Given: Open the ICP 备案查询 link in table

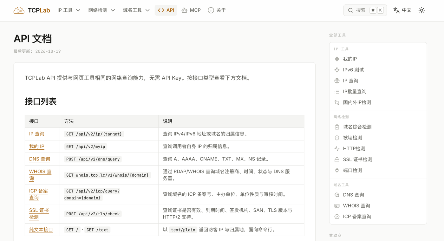Looking at the screenshot, I should point(38,194).
